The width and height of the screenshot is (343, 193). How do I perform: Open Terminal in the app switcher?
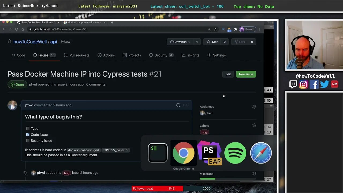click(158, 153)
